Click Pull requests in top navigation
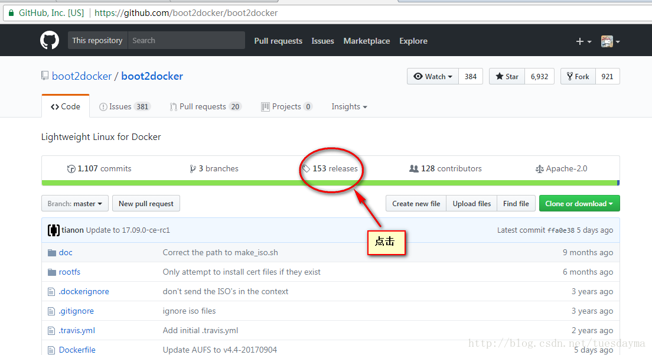The image size is (652, 355). 278,41
